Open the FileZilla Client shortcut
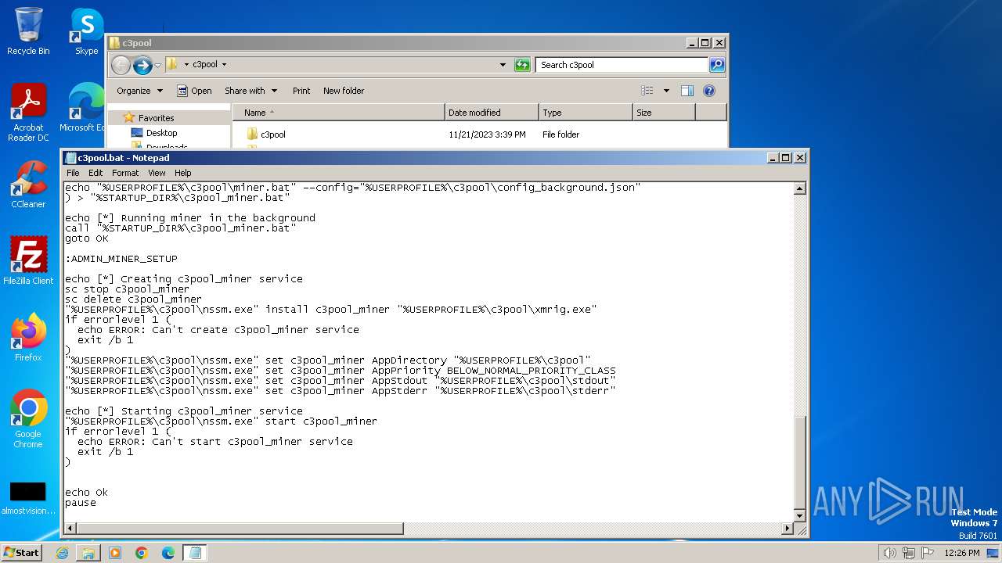 [28, 261]
